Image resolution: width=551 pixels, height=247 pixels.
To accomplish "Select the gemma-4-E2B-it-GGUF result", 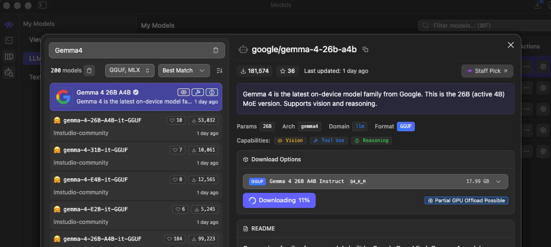I will tap(136, 215).
